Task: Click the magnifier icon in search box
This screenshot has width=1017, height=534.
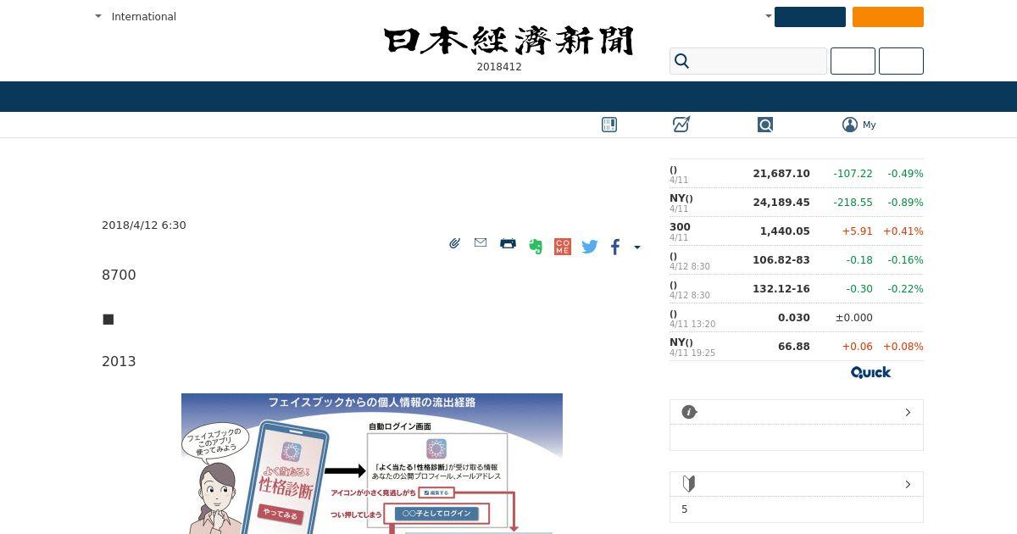Action: (x=681, y=61)
